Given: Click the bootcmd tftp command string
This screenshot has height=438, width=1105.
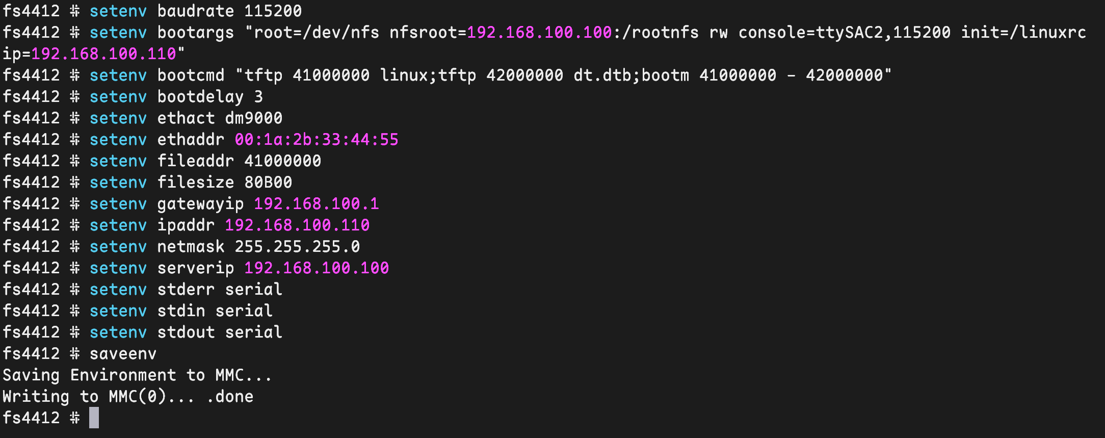Looking at the screenshot, I should click(x=563, y=75).
